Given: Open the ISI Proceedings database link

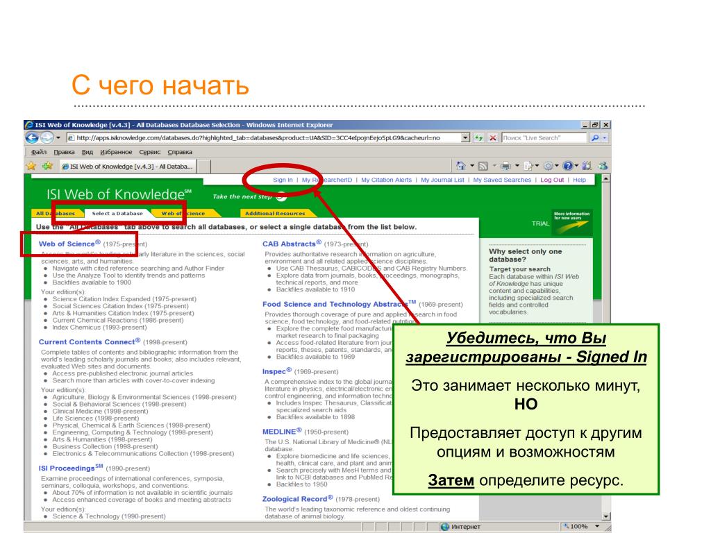Looking at the screenshot, I should point(70,468).
